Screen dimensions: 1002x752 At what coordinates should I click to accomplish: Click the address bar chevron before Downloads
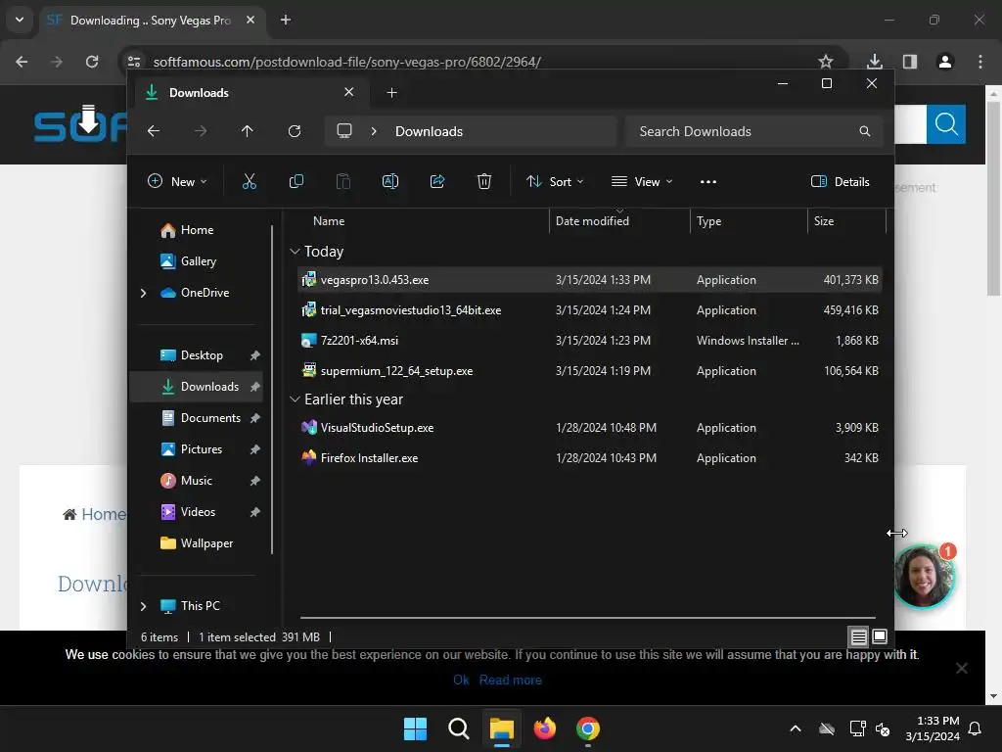coord(374,131)
